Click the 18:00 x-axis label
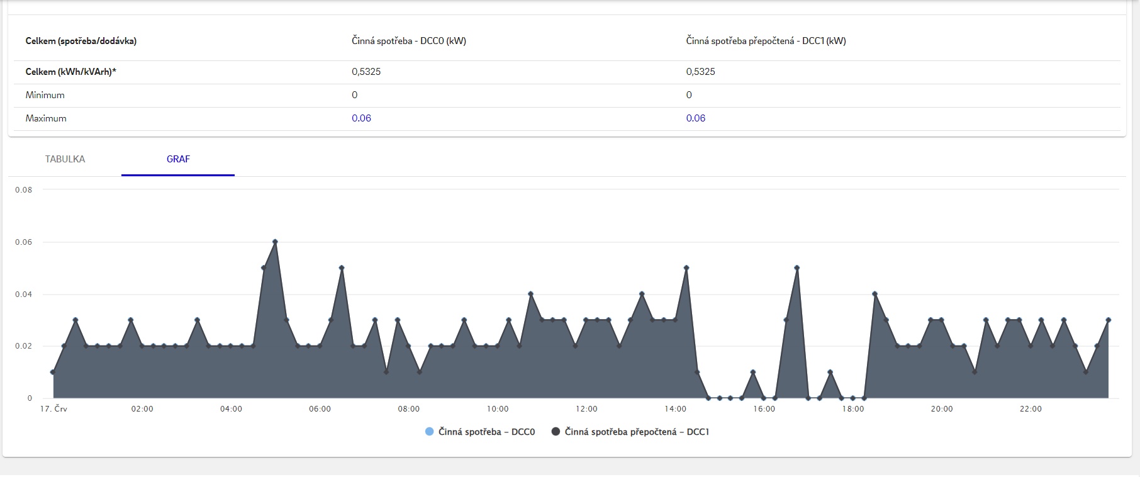The image size is (1140, 477). (853, 409)
